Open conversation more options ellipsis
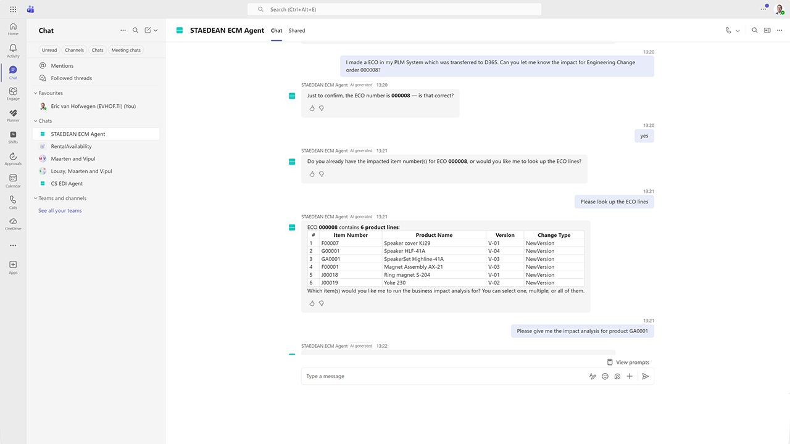Image resolution: width=790 pixels, height=444 pixels. coord(780,30)
